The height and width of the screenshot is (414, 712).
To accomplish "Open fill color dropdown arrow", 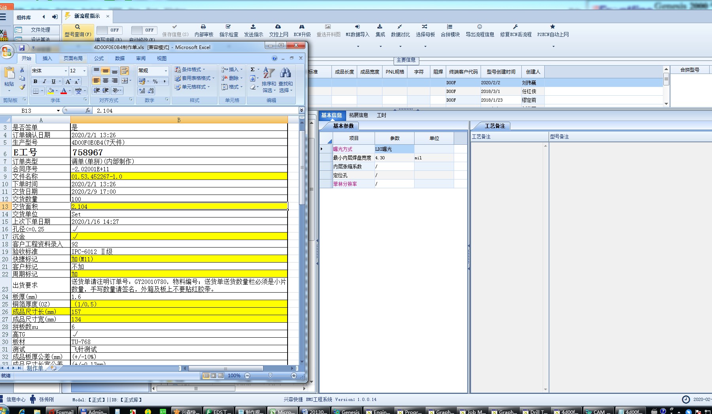I will click(57, 91).
